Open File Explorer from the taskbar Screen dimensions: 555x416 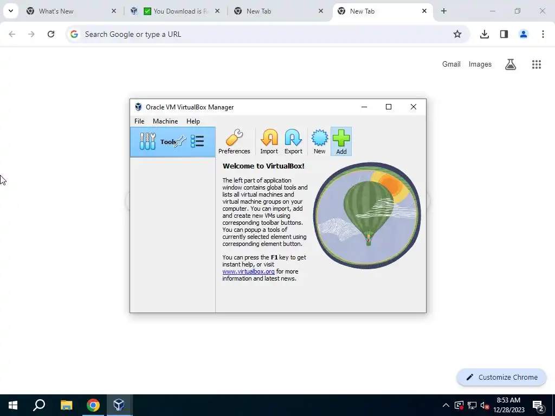(66, 405)
